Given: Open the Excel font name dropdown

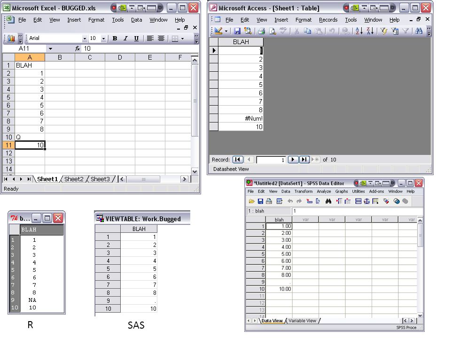Looking at the screenshot, I should pos(85,38).
